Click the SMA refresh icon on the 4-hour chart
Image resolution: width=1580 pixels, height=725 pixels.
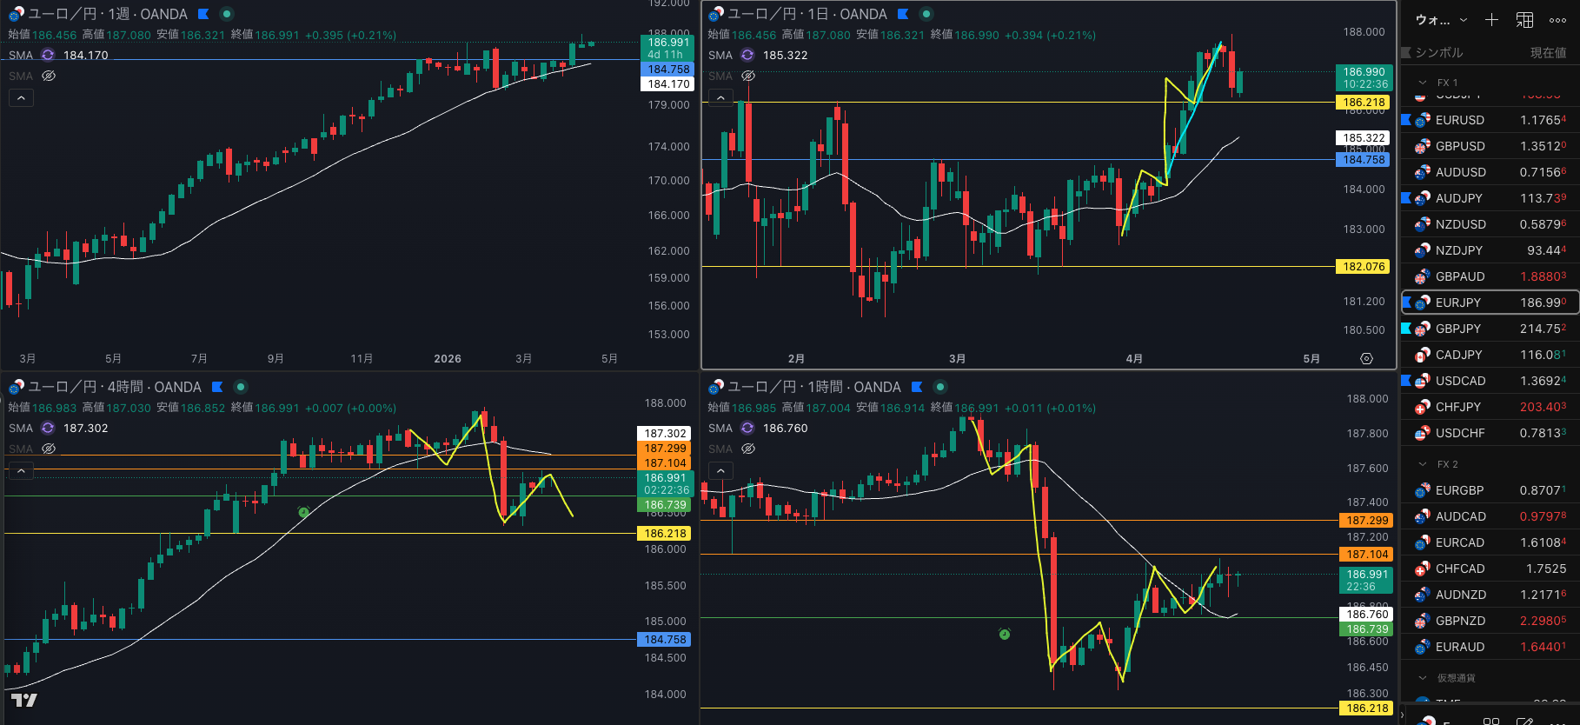[48, 428]
